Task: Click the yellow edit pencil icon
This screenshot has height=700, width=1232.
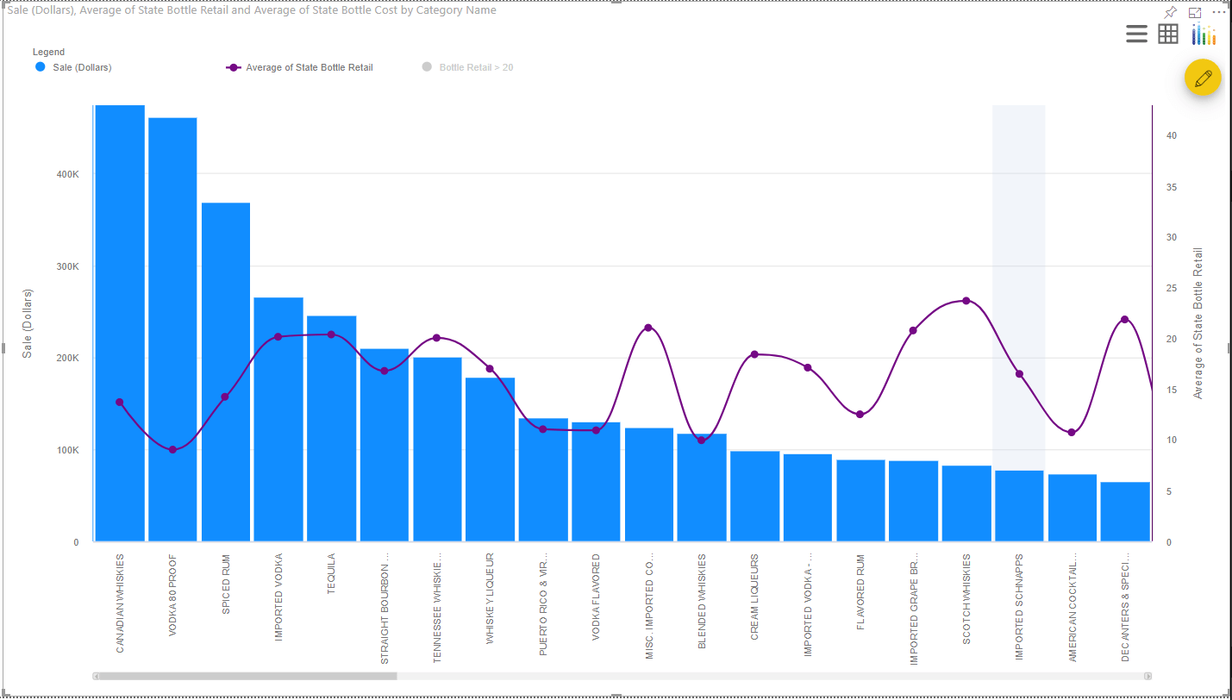Action: click(1203, 78)
